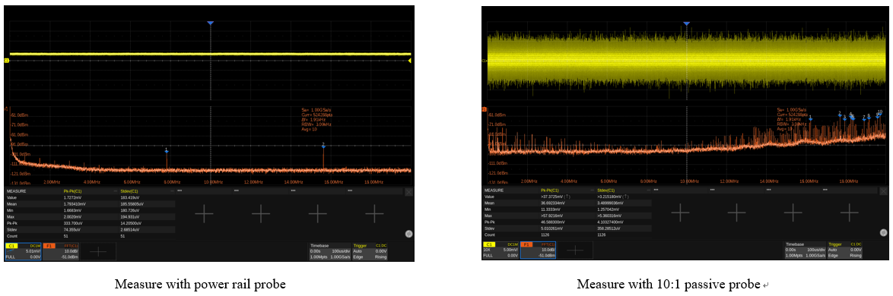
Task: Click yellow C1 ground marker, passive probe screenshot
Action: point(484,60)
